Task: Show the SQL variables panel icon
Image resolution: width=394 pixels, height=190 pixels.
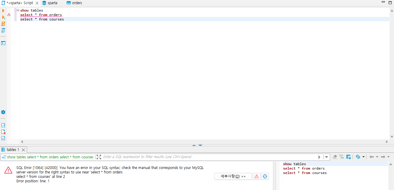Action: 3,138
